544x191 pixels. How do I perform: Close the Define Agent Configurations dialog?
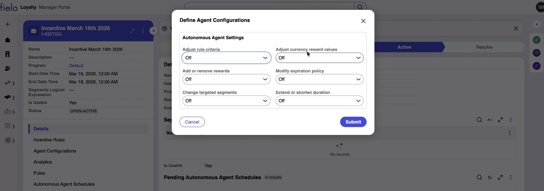pos(363,21)
